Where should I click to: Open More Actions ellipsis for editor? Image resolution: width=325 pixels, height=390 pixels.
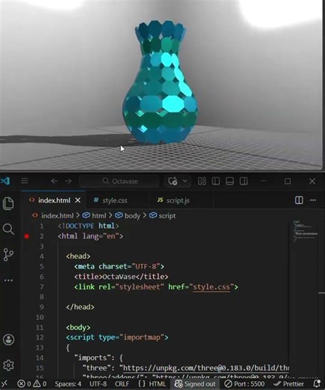click(x=313, y=200)
